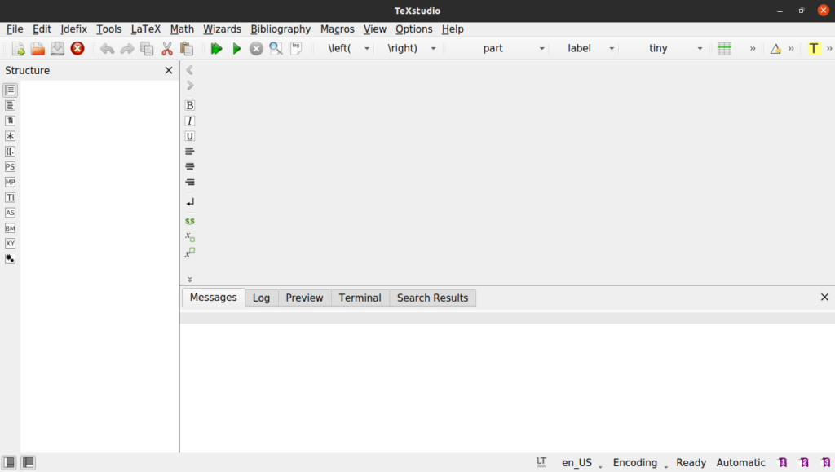
Task: Insert superscript with the x superscript icon
Action: [x=189, y=253]
